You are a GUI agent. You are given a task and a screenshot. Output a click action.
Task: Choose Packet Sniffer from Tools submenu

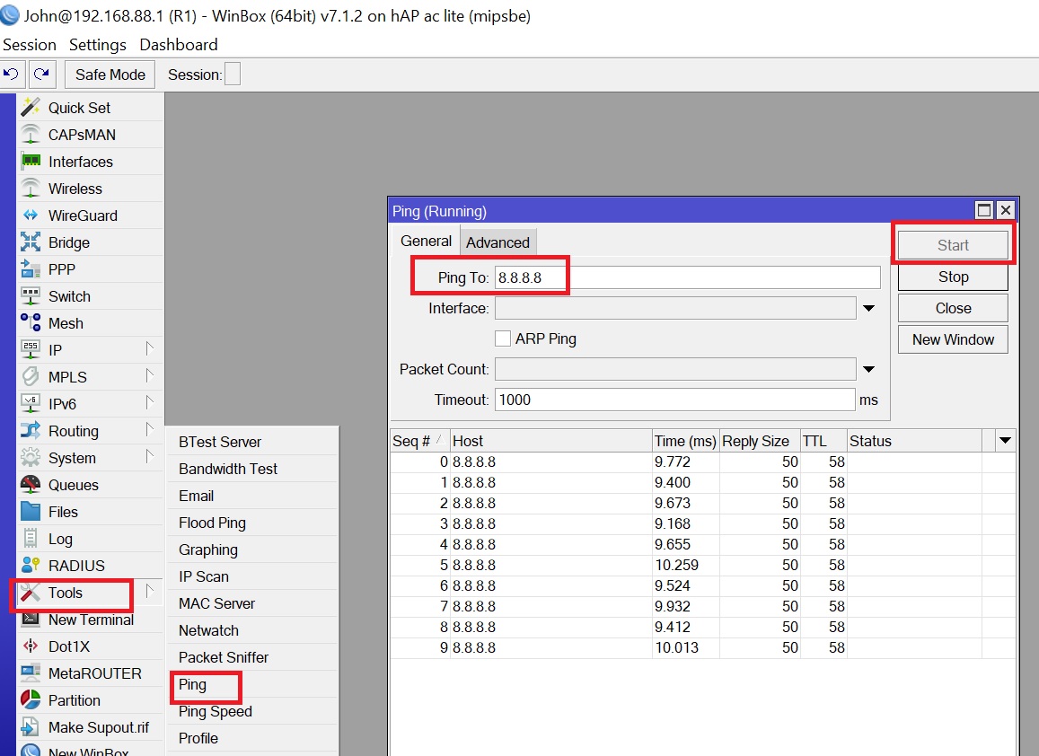[x=252, y=657]
